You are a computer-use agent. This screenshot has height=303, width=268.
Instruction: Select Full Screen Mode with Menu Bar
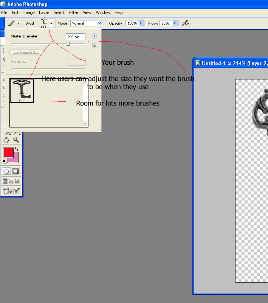click(11, 181)
